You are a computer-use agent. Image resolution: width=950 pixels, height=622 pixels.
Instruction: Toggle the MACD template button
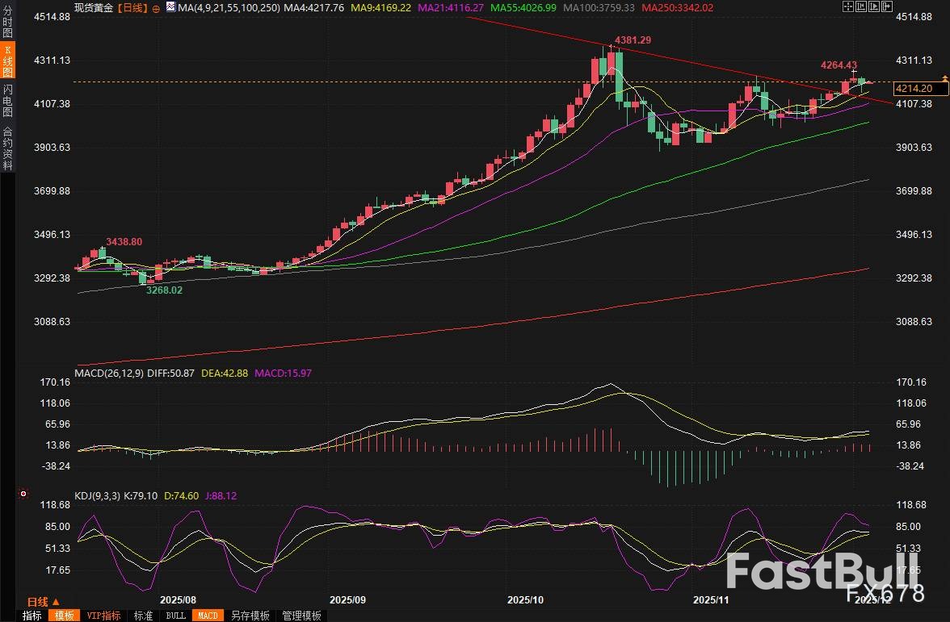(x=208, y=616)
